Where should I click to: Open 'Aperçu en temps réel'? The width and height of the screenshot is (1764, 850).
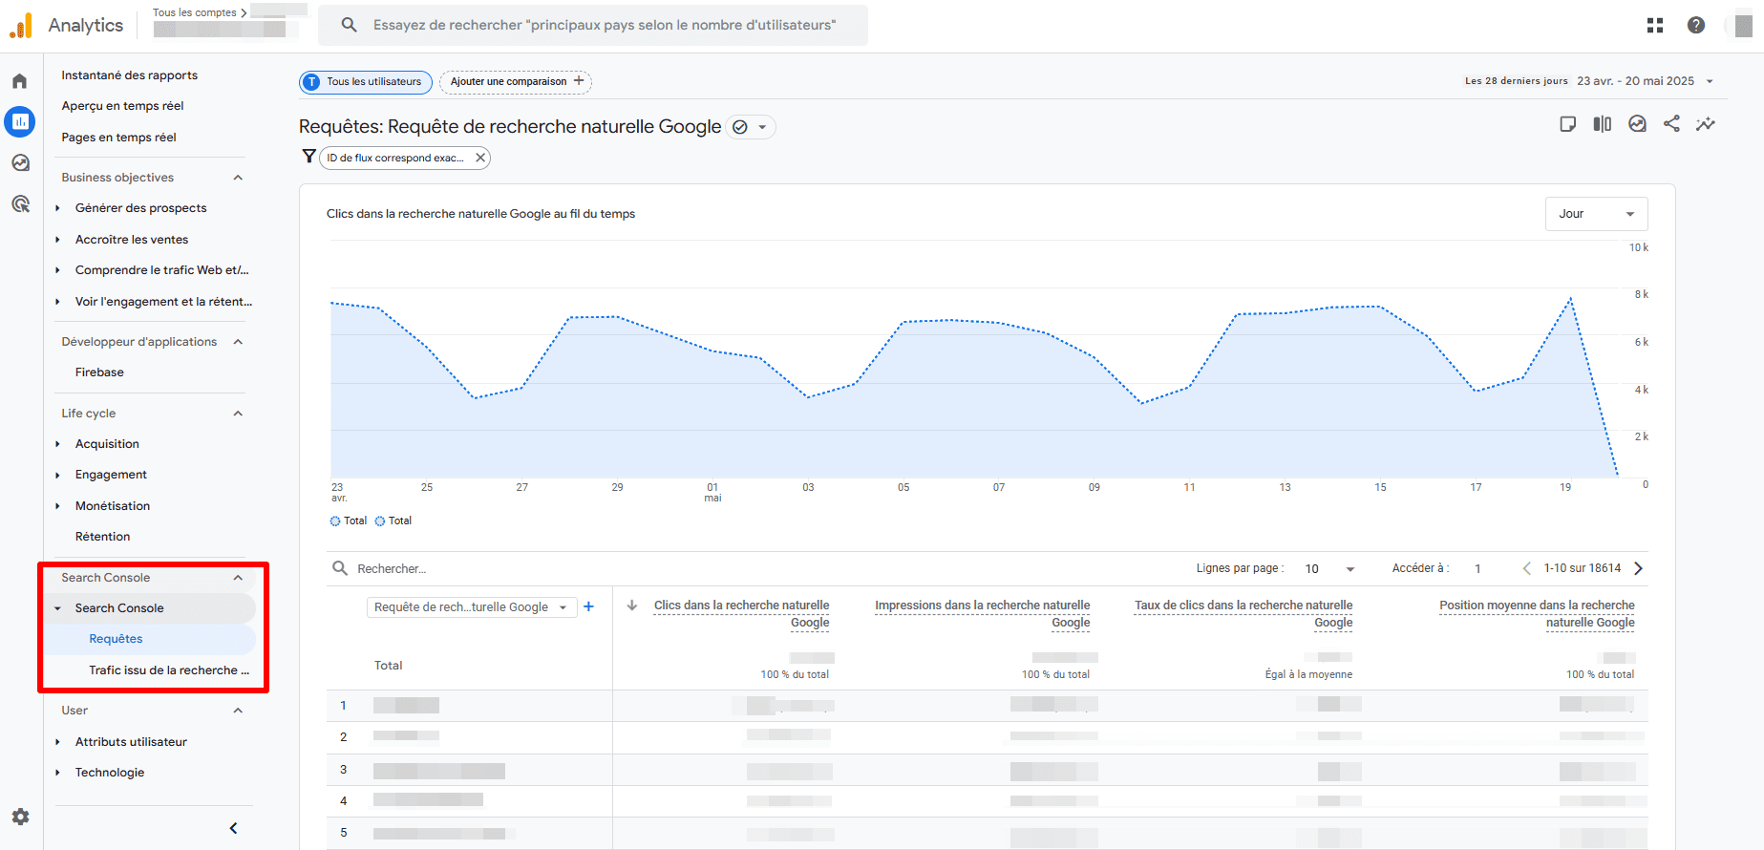pos(122,106)
